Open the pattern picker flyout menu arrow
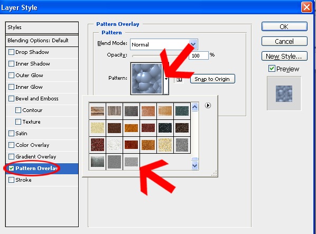 [208, 105]
